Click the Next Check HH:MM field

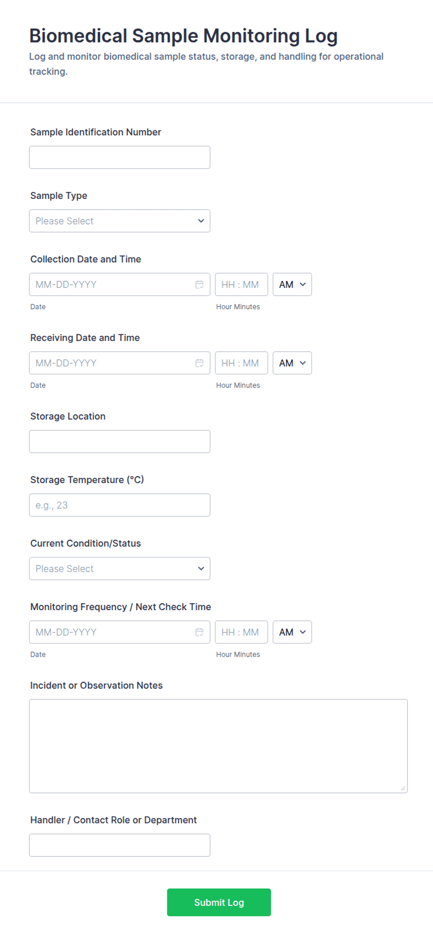coord(242,633)
